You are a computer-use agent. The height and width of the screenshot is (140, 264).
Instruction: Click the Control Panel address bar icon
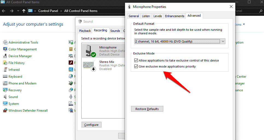[30, 11]
